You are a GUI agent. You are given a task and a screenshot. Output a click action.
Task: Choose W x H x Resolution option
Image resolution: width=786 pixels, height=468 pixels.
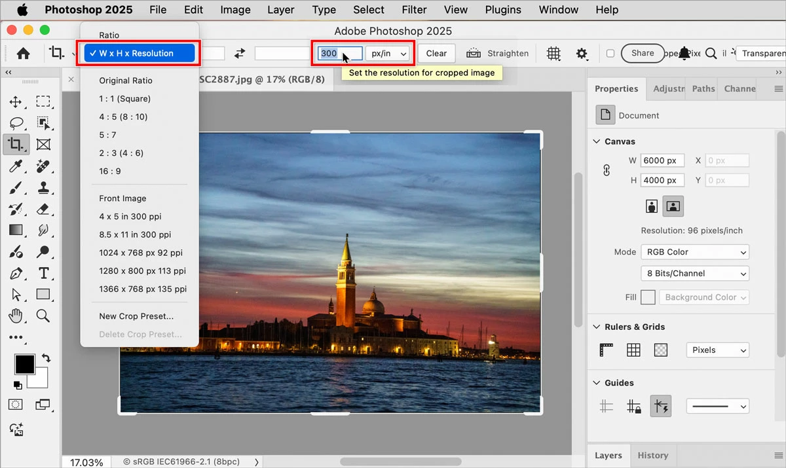140,54
